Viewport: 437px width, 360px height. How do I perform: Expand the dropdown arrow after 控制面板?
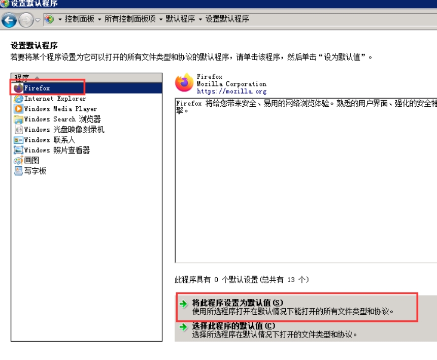[99, 19]
